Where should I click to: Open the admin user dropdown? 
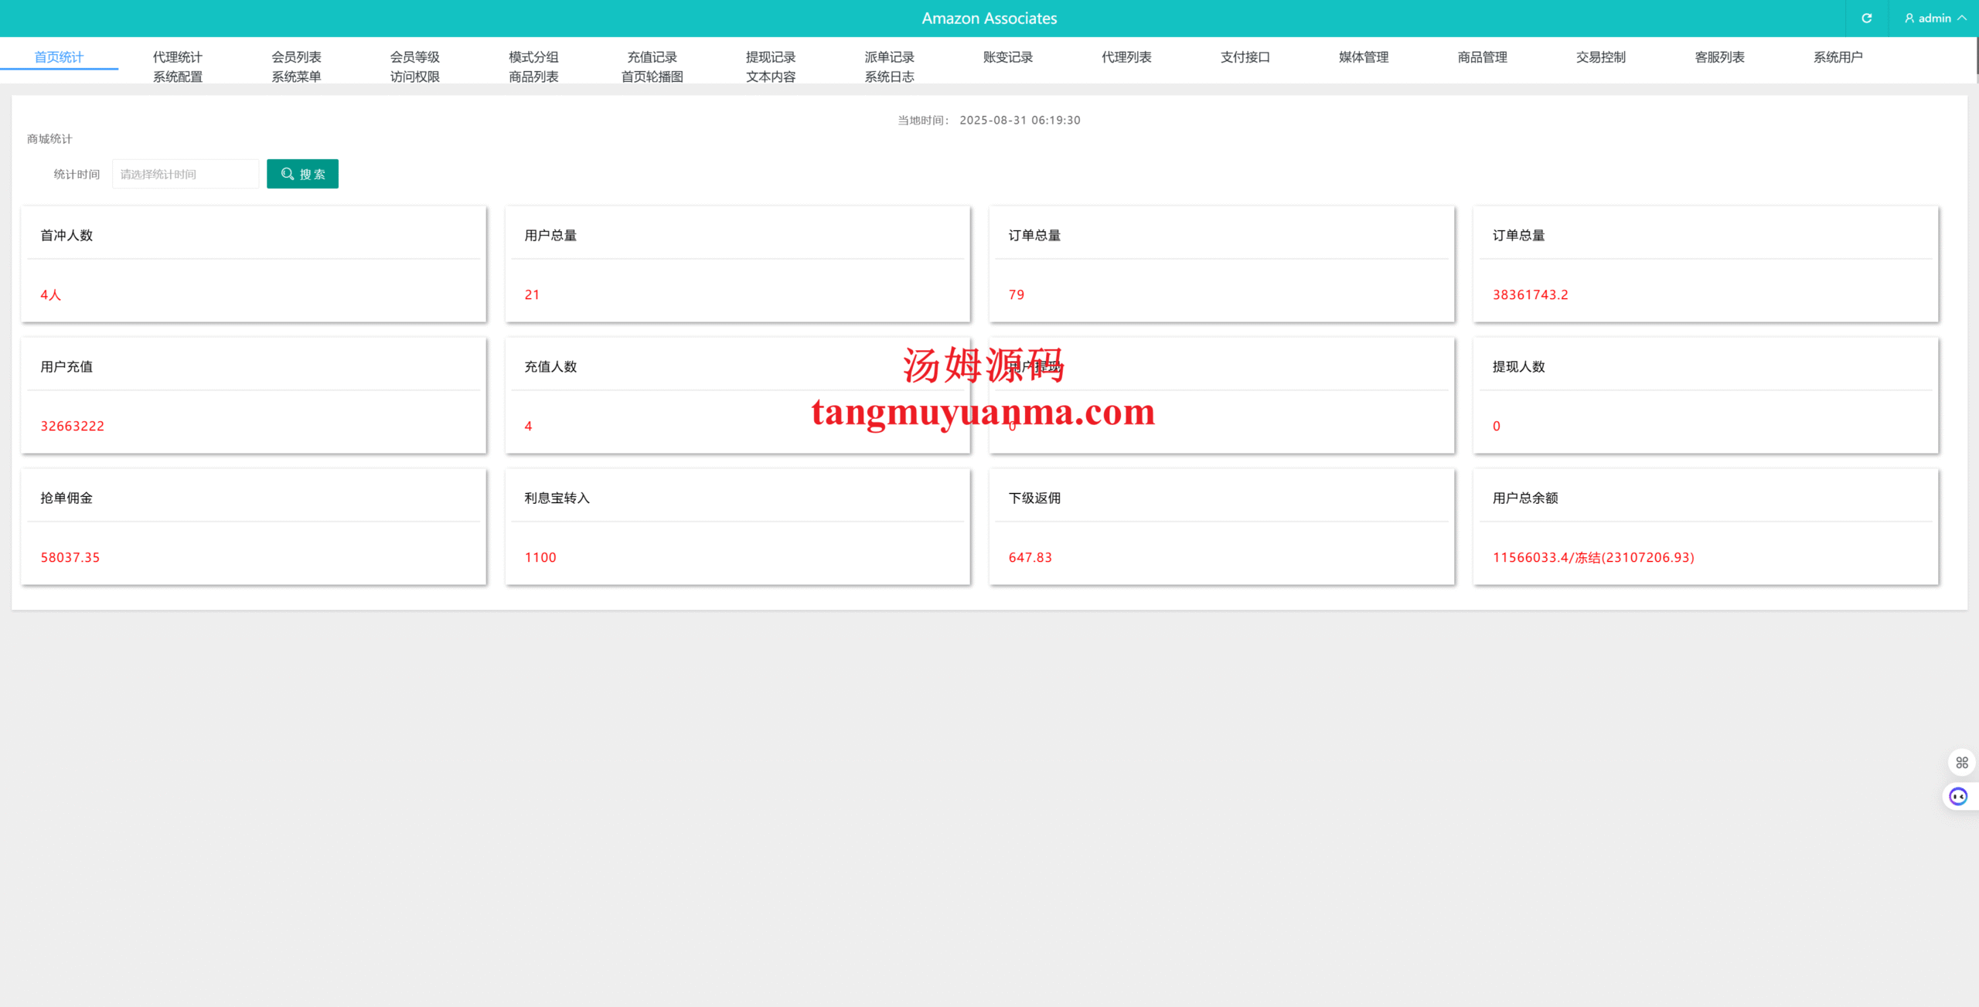pyautogui.click(x=1935, y=19)
